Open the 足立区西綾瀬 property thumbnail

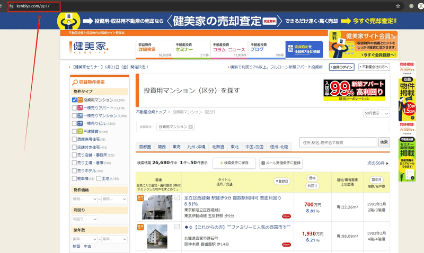pos(157,207)
